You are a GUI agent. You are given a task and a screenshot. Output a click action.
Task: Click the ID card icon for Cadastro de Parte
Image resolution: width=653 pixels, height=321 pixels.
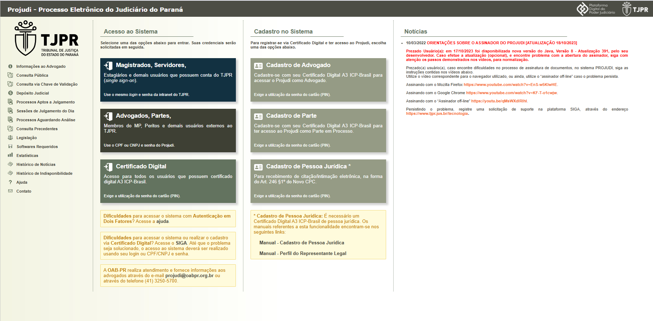tap(258, 116)
